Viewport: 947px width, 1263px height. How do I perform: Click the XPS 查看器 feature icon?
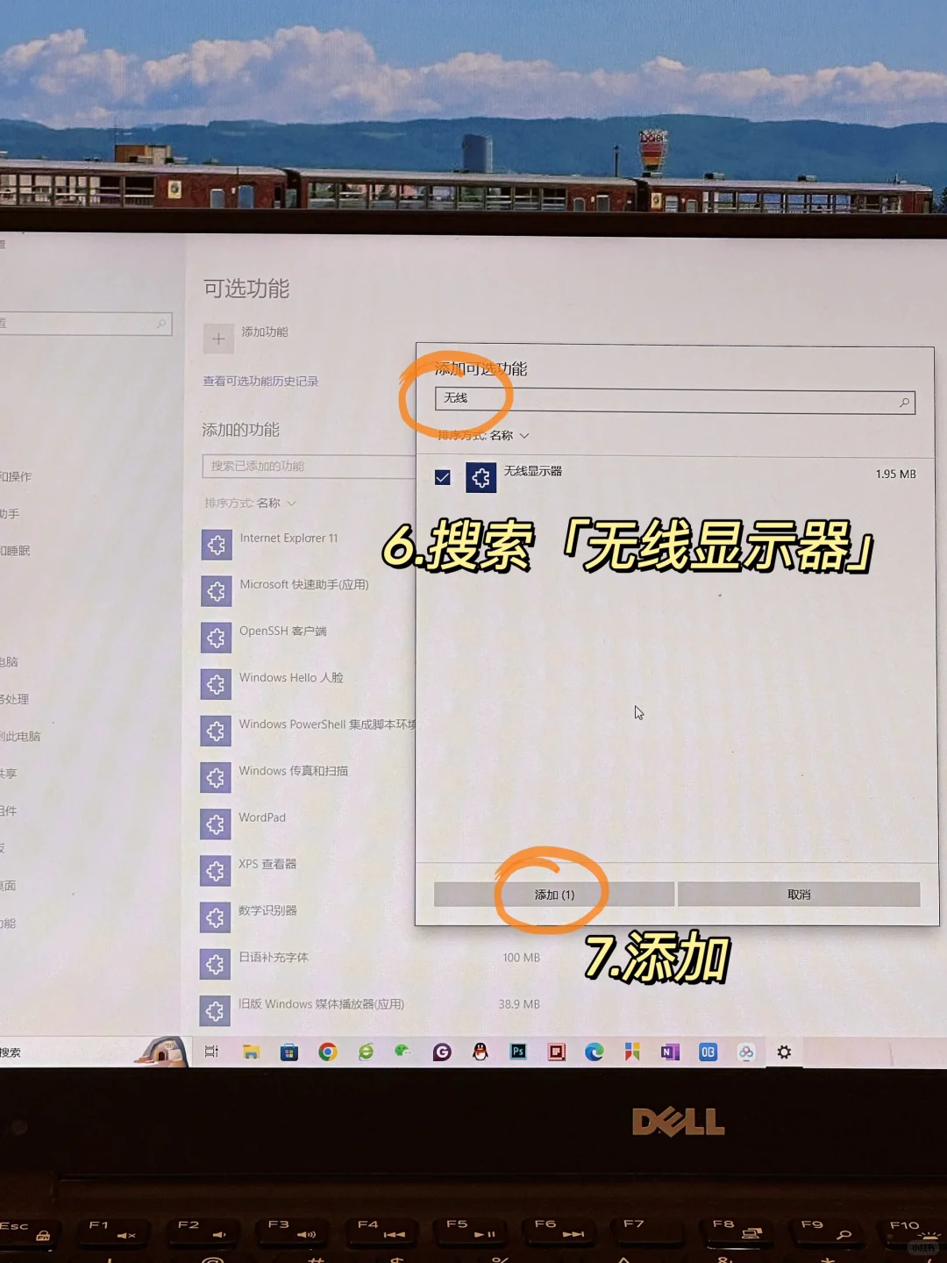pos(216,870)
